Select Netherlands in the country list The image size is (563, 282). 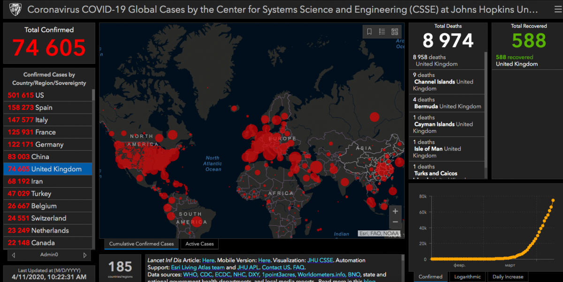[x=48, y=230]
